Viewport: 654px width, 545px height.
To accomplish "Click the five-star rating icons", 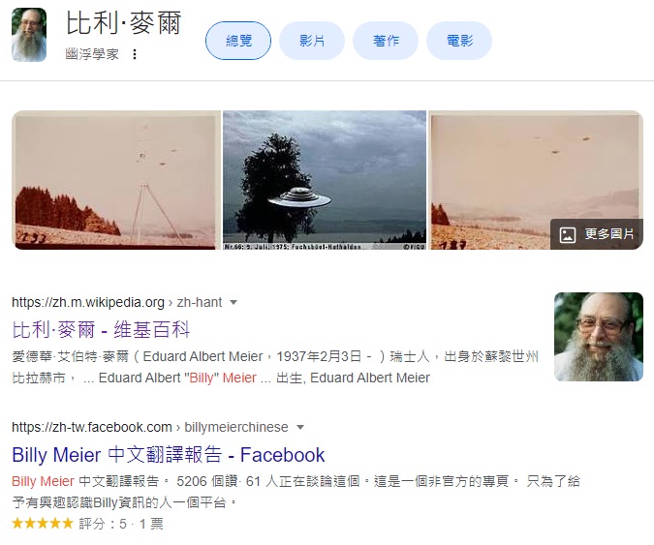I will [43, 524].
